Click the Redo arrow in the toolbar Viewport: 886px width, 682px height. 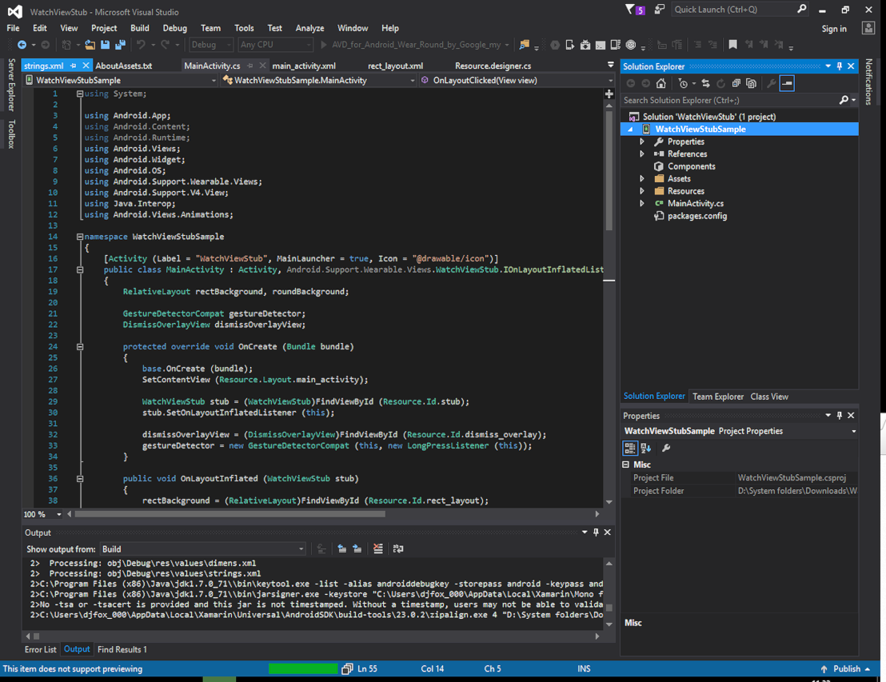point(165,45)
